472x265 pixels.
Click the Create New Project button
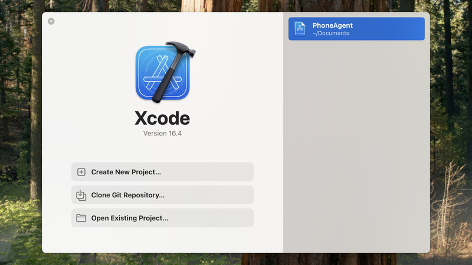tap(163, 172)
